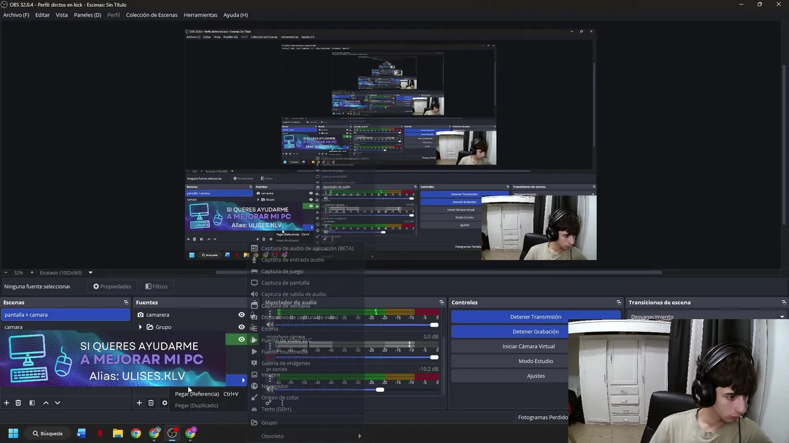Image resolution: width=789 pixels, height=443 pixels.
Task: Open submenu arrow on highlighted blue context row
Action: tap(243, 380)
